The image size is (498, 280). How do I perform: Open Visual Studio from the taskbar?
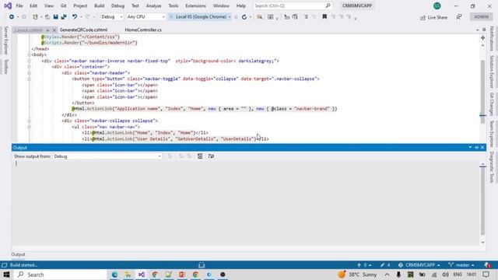(x=142, y=275)
